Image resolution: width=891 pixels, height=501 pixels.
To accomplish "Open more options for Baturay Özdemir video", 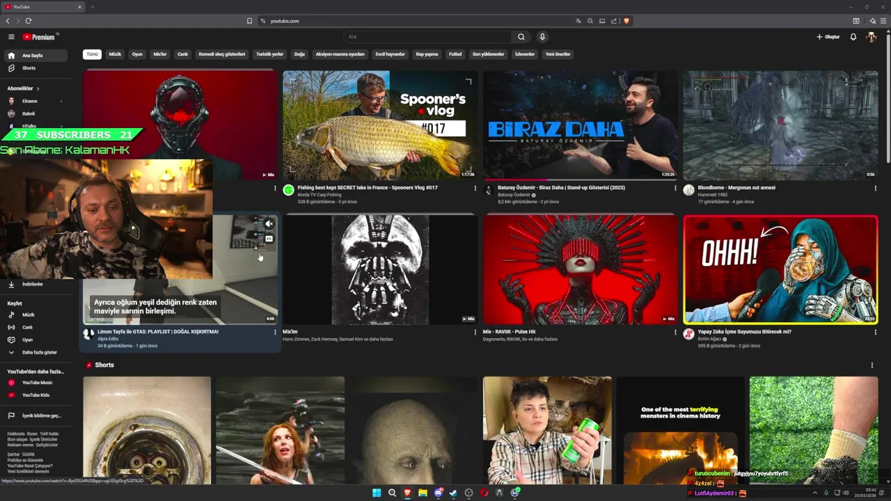I will pos(675,188).
